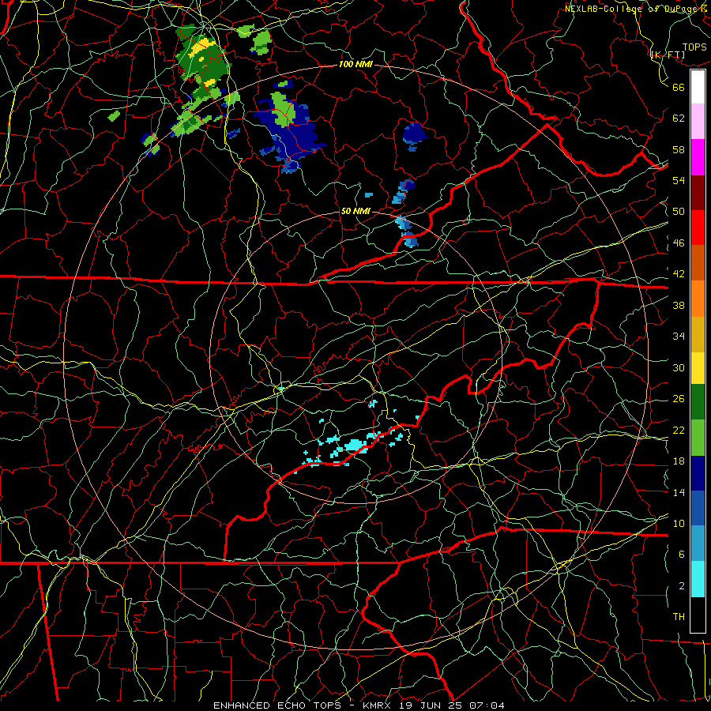This screenshot has height=711, width=711.
Task: Click the legend value 30
Action: 679,367
